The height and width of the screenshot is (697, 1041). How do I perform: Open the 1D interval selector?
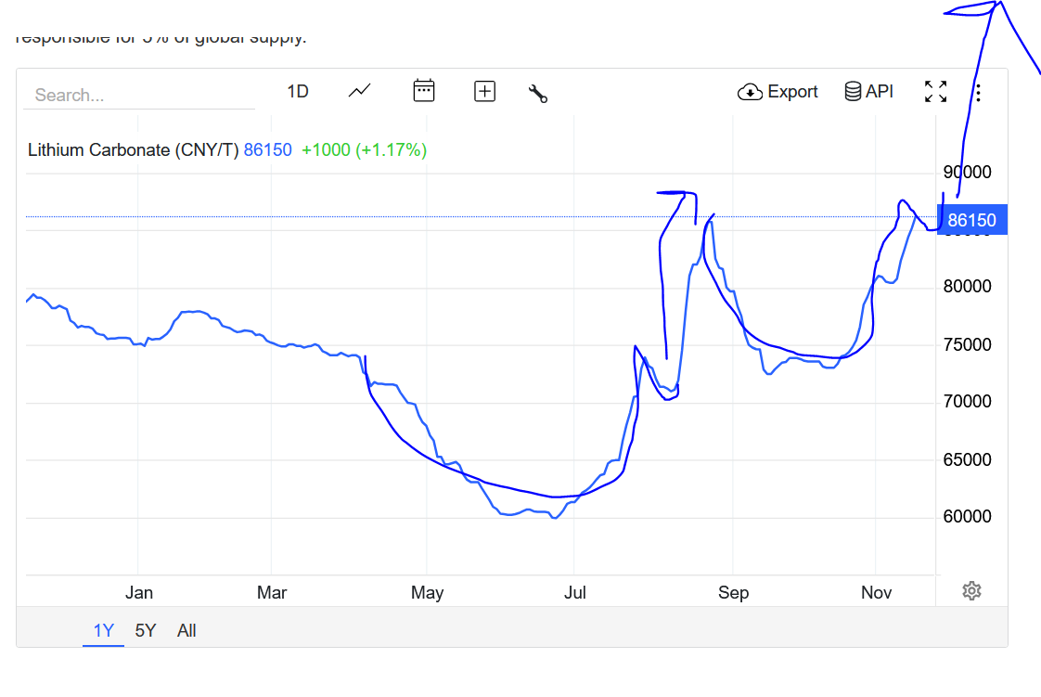click(x=298, y=92)
